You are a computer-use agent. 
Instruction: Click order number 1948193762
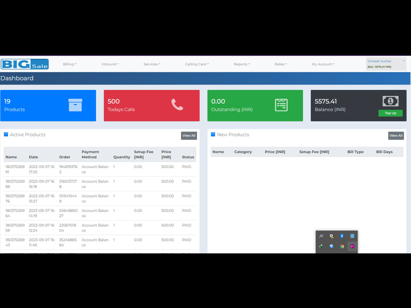(x=68, y=170)
